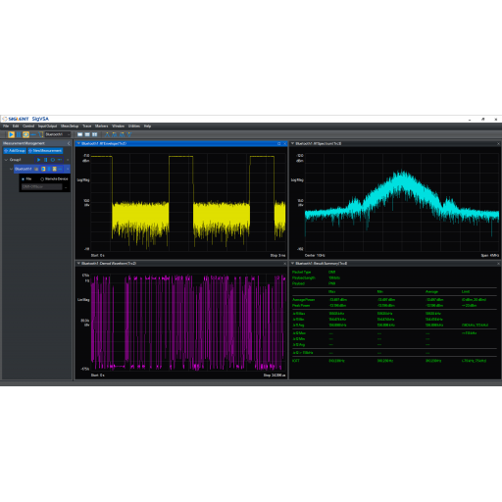Open the File menu
The height and width of the screenshot is (502, 502).
click(6, 126)
